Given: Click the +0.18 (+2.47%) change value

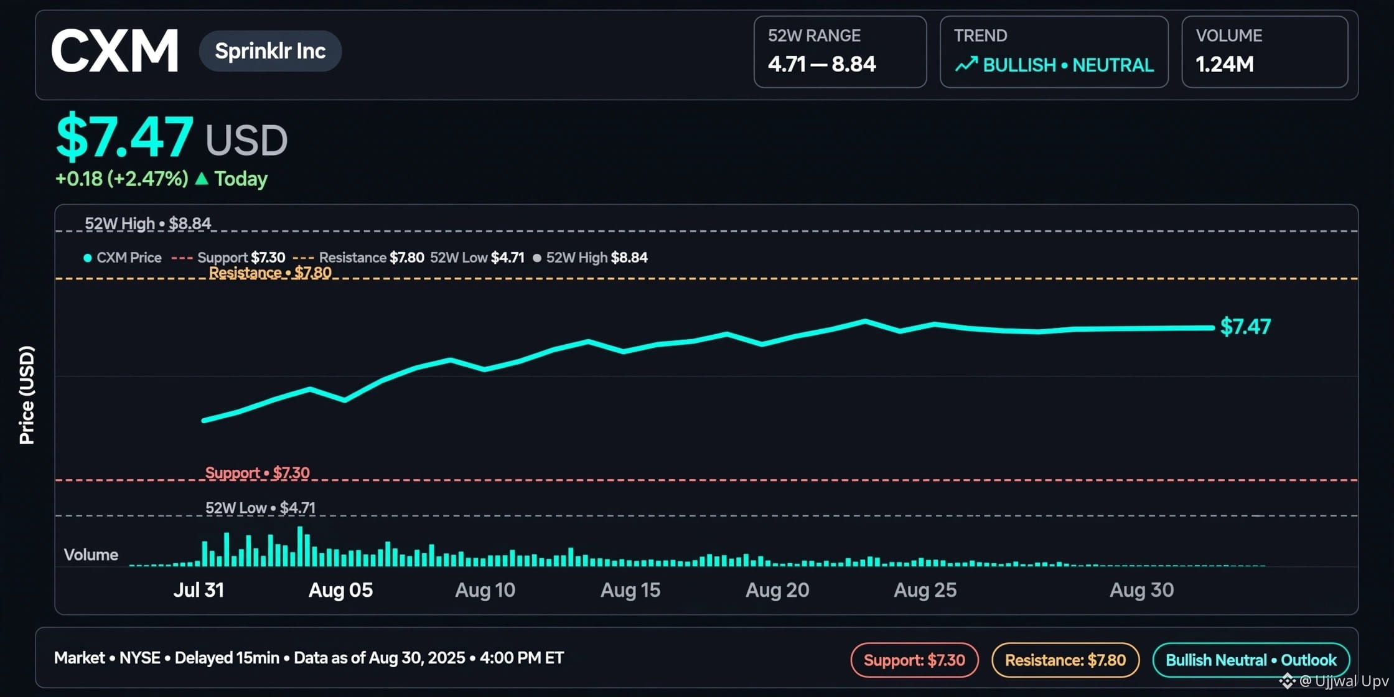Looking at the screenshot, I should click(122, 179).
